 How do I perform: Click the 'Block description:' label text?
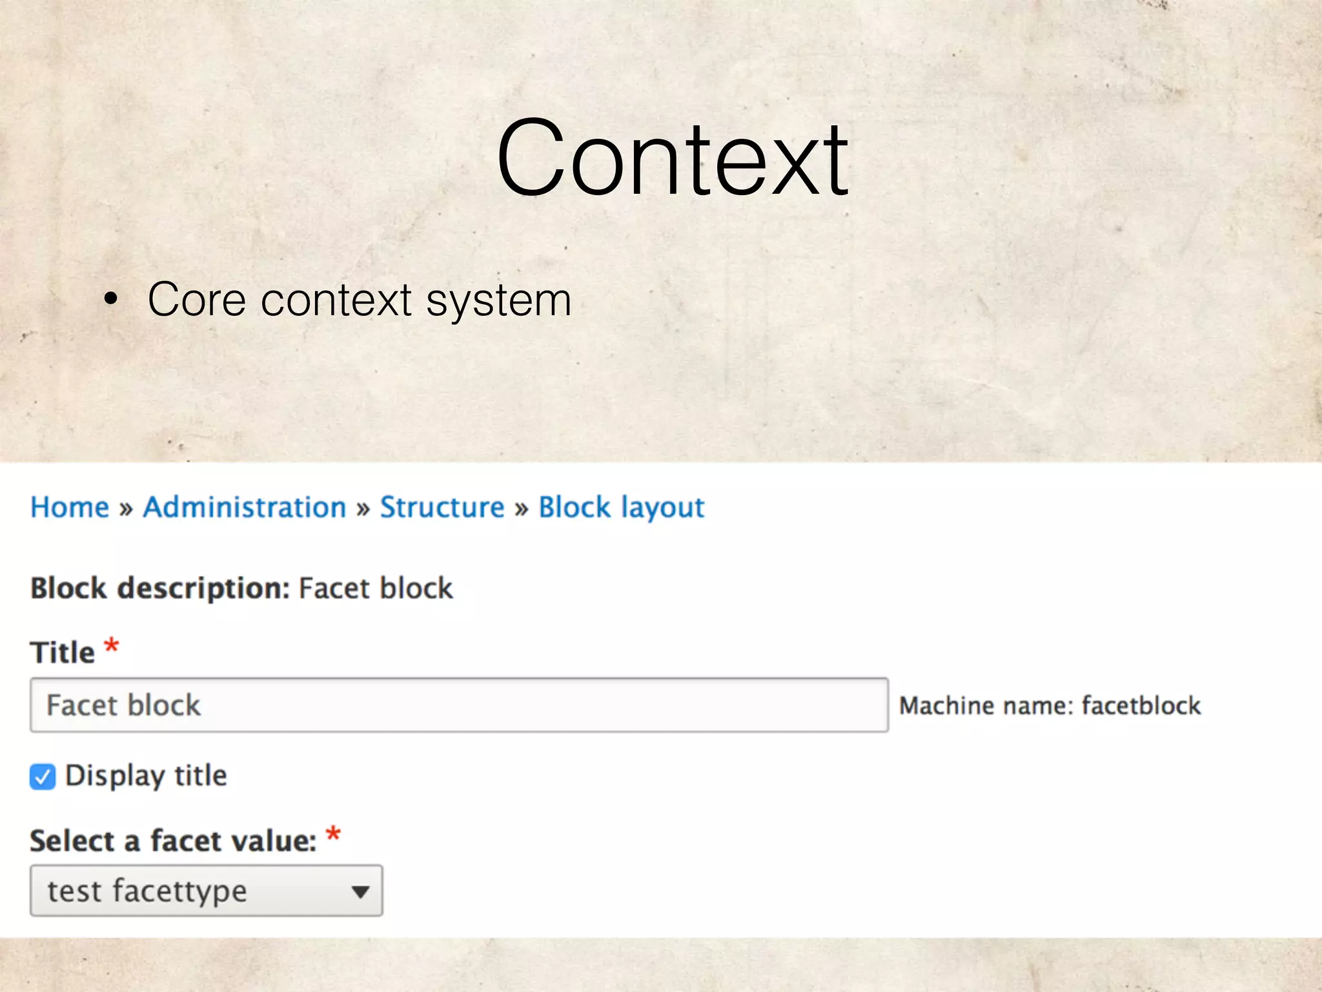click(x=160, y=589)
